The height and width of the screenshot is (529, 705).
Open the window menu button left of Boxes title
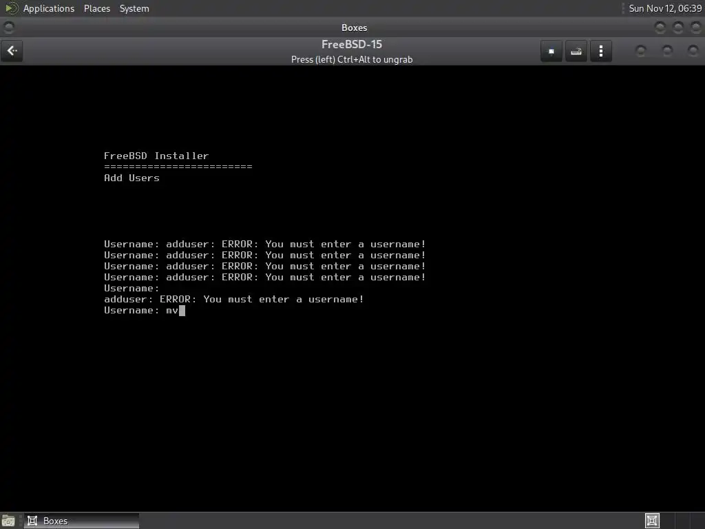click(8, 28)
